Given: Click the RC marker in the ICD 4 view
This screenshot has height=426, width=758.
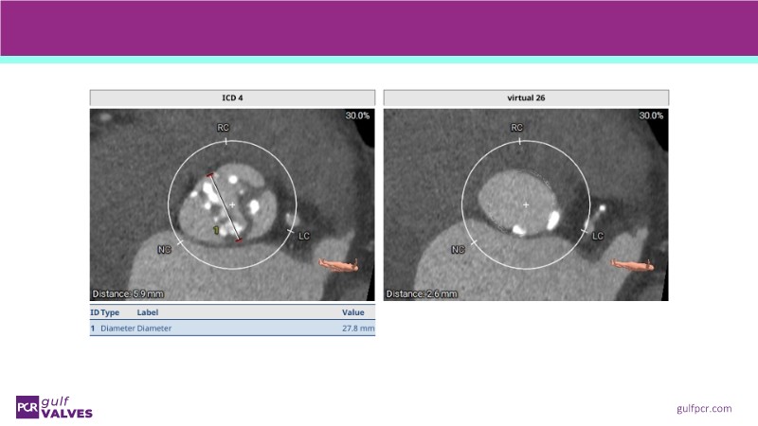Looking at the screenshot, I should click(x=224, y=127).
